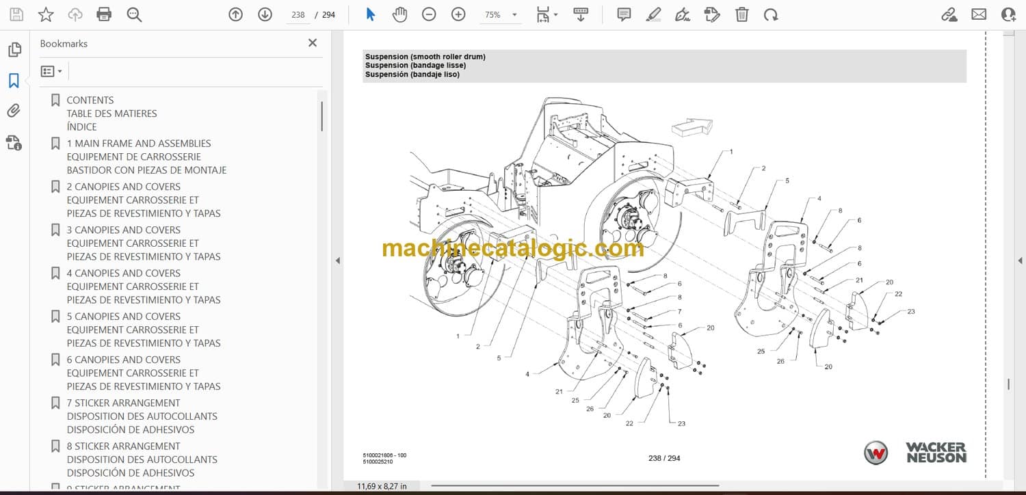This screenshot has width=1026, height=495.
Task: Add a comment with the sticky note tool
Action: click(x=624, y=14)
